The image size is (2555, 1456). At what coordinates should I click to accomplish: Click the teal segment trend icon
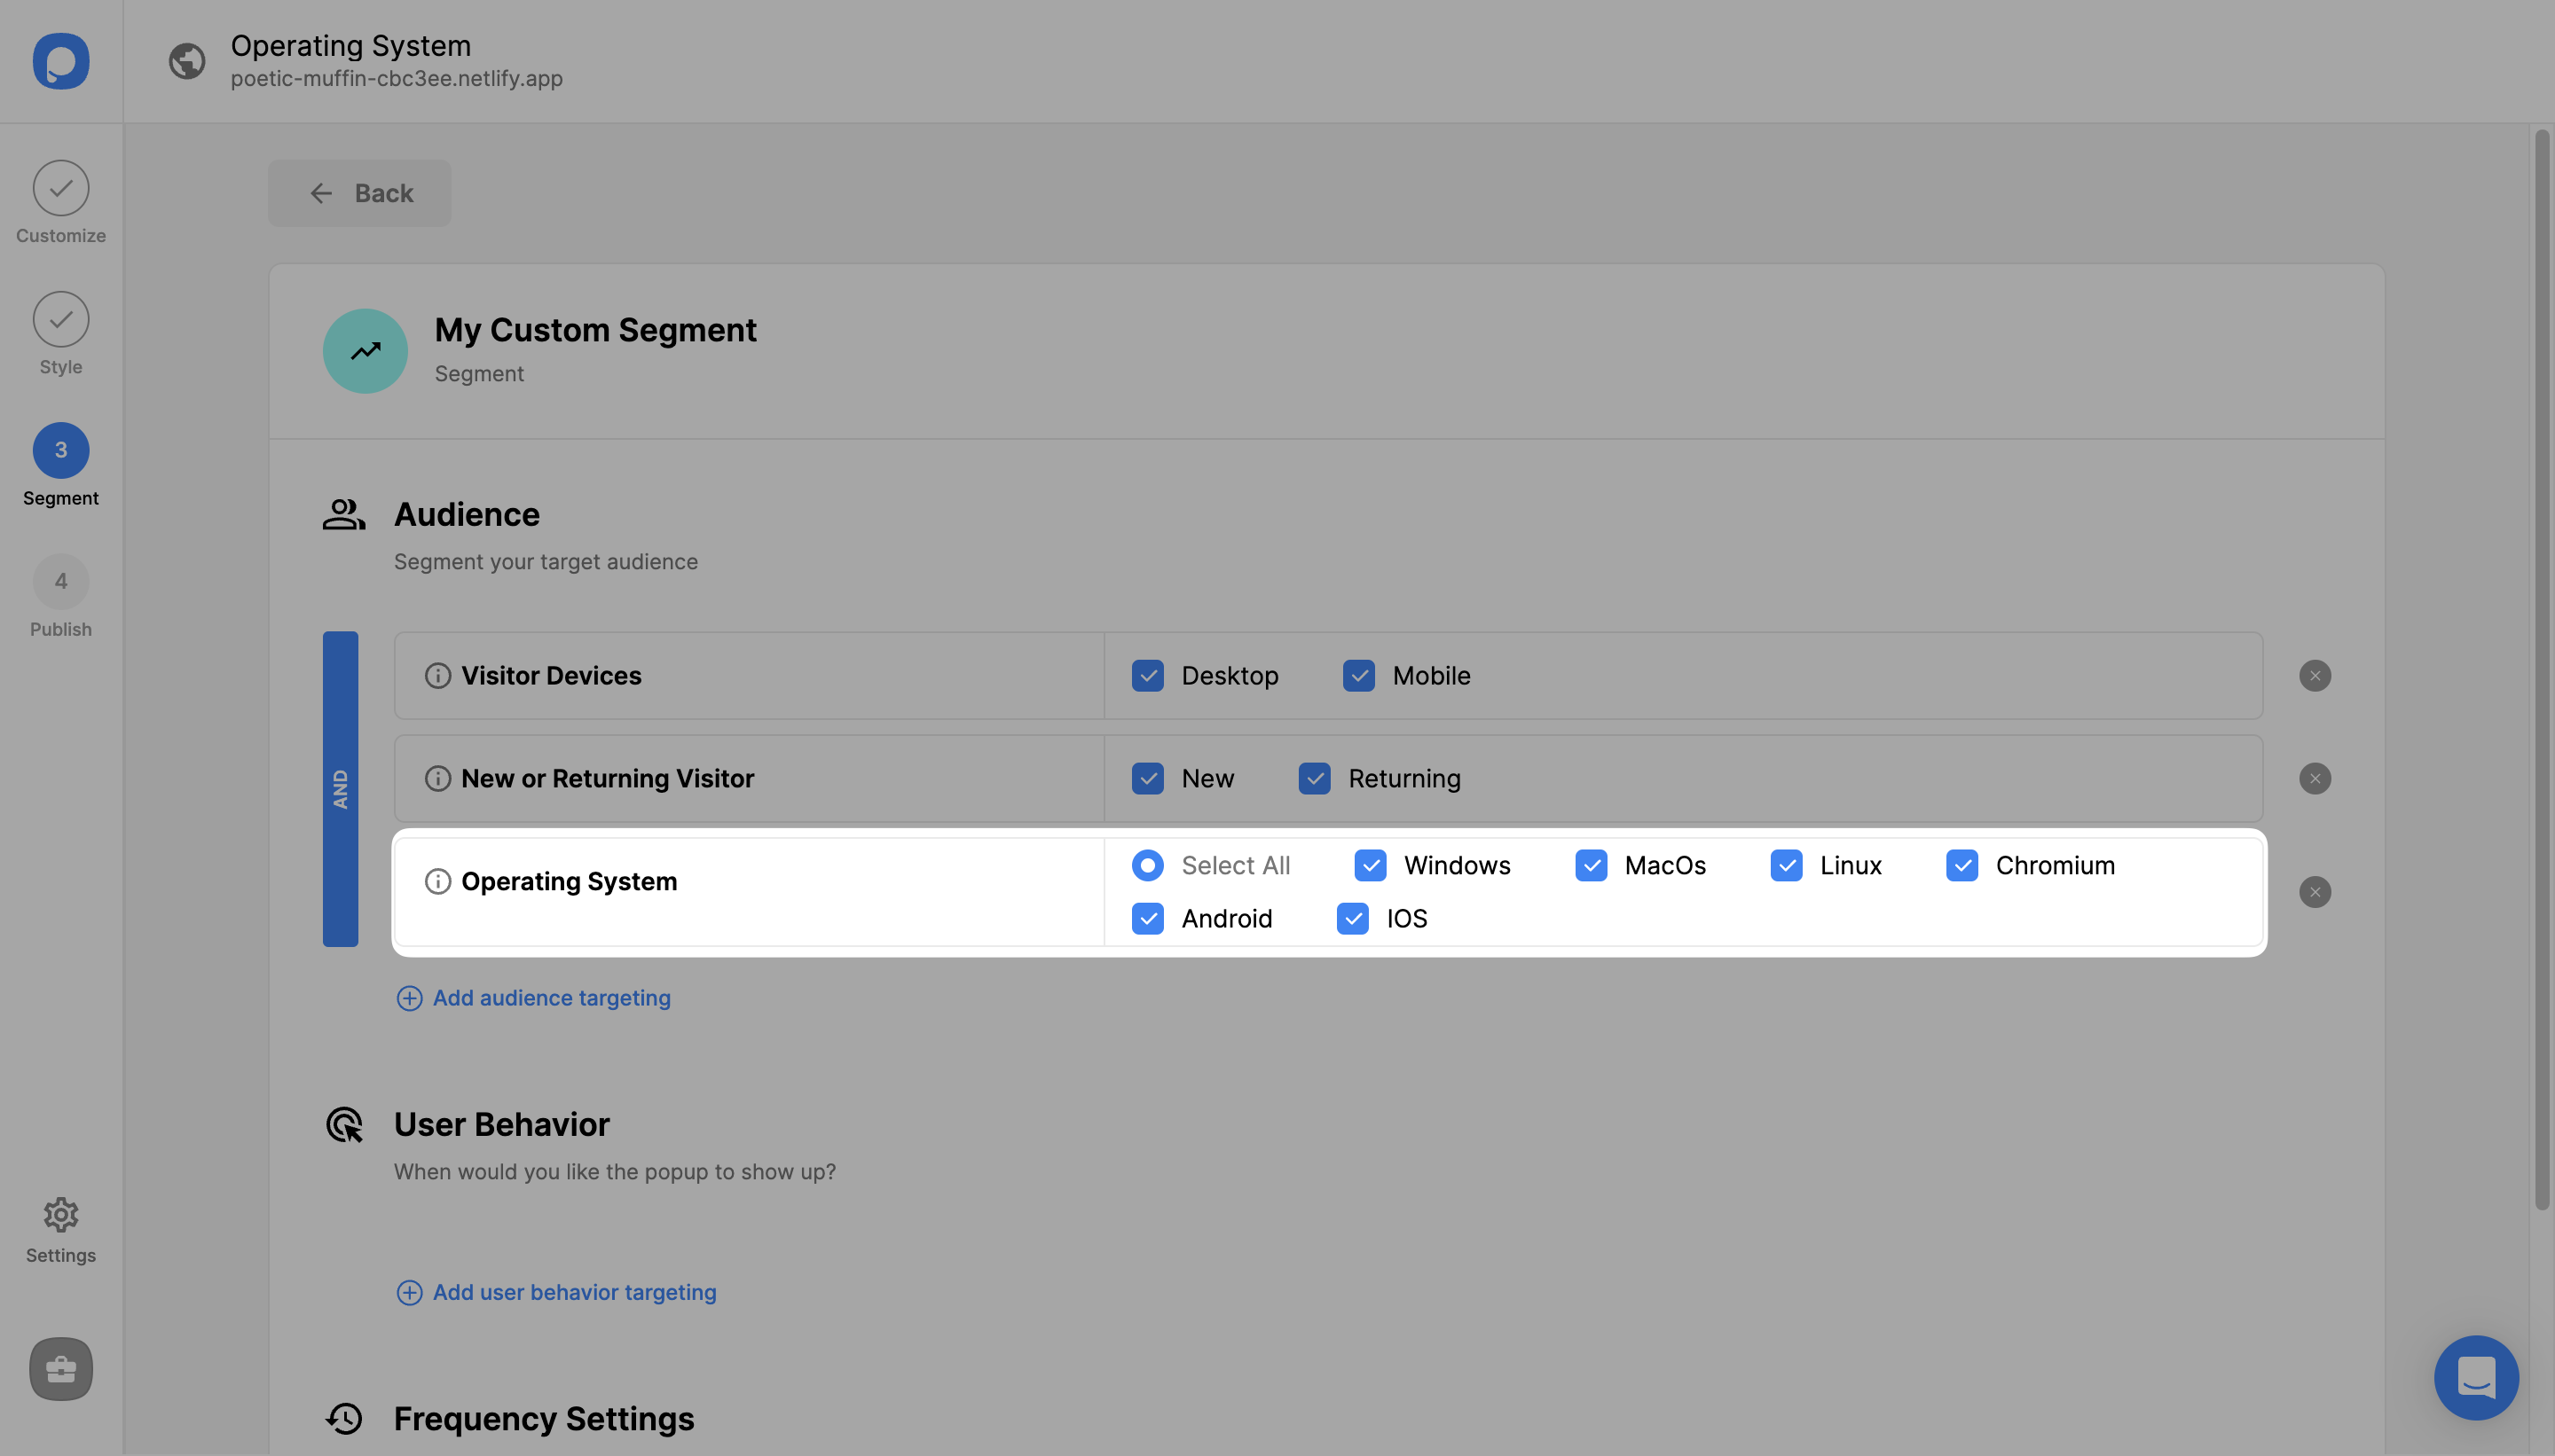pyautogui.click(x=366, y=351)
